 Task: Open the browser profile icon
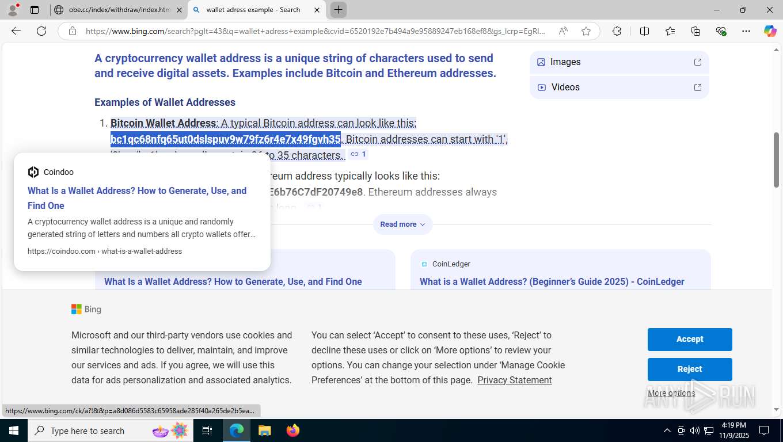(13, 10)
